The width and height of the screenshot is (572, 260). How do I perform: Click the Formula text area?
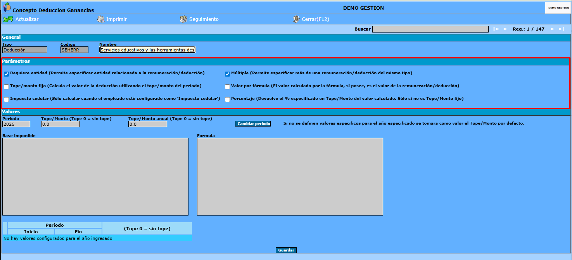(x=290, y=176)
